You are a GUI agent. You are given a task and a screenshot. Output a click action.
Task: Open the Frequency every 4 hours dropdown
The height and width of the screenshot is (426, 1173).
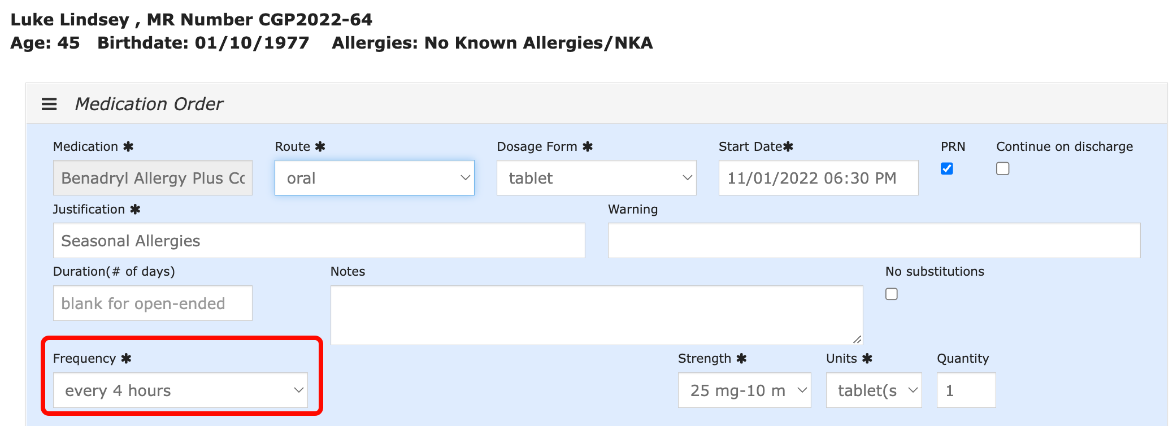coord(180,390)
